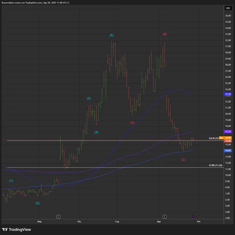Screen dimensions: 235x235
Task: Click the Ago label on time axis
Action: click(x=159, y=222)
